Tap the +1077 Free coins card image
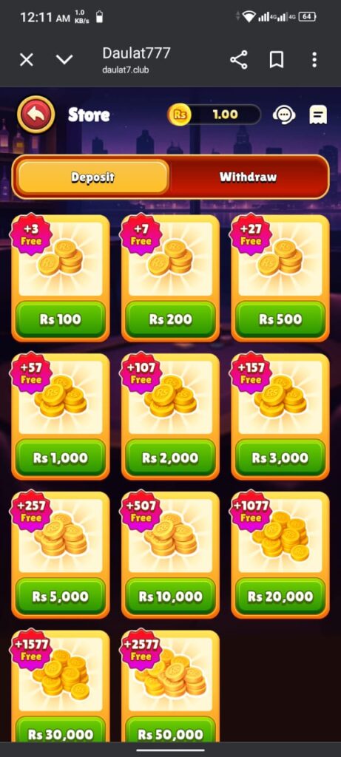This screenshot has width=341, height=757. coord(280,535)
